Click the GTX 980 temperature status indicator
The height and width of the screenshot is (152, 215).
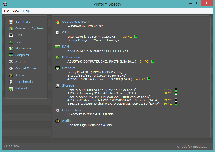149,79
